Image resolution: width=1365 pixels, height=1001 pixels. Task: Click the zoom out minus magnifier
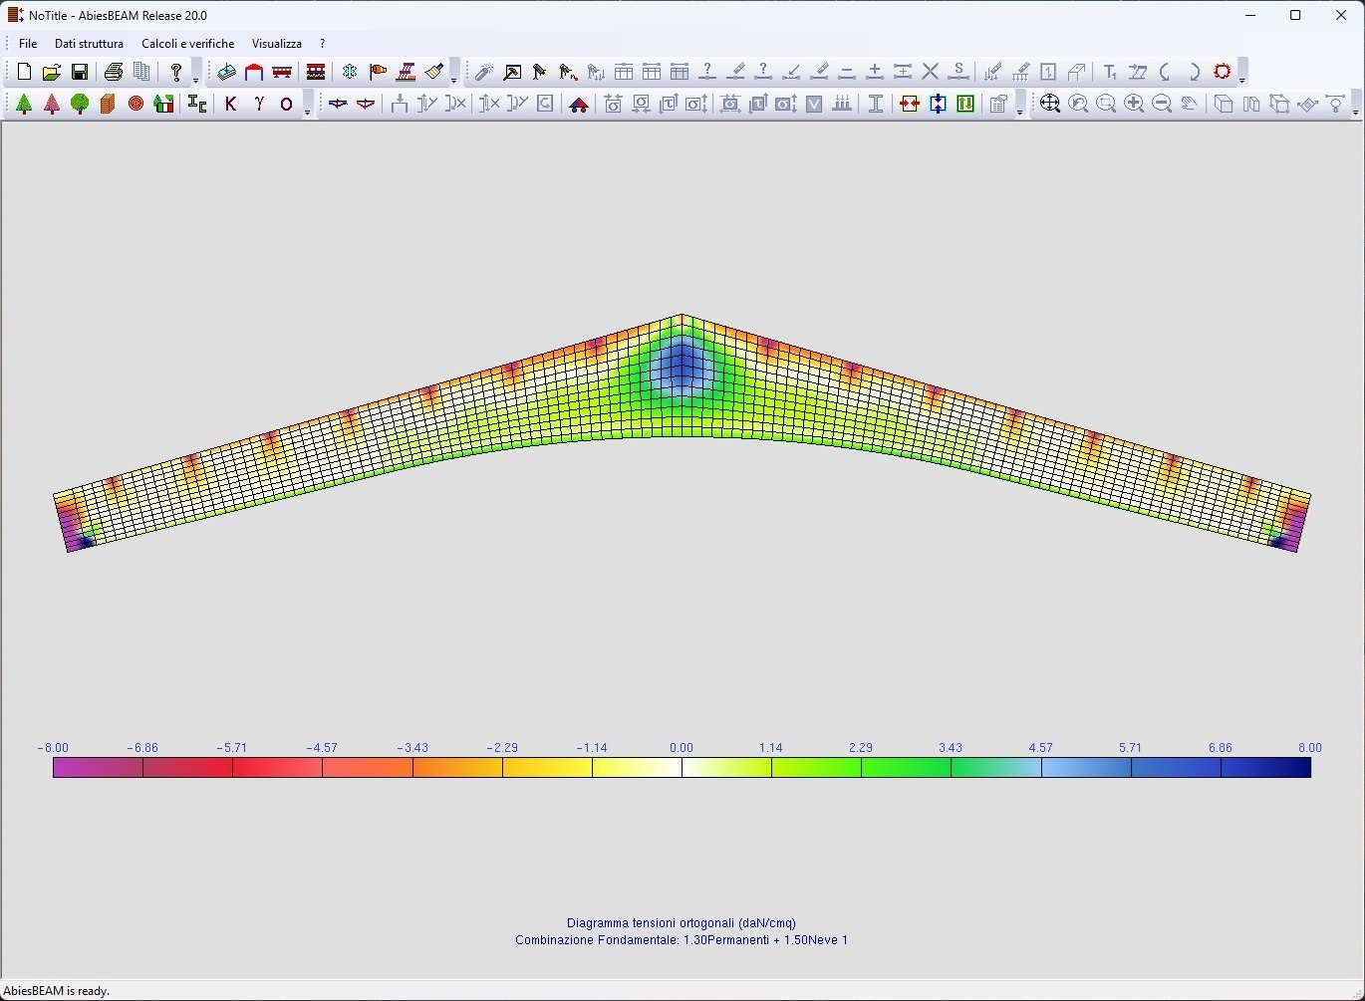tap(1162, 104)
